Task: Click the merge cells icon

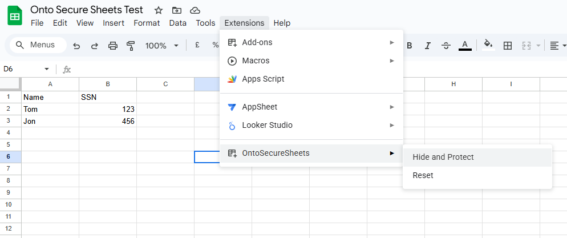Action: [x=526, y=46]
